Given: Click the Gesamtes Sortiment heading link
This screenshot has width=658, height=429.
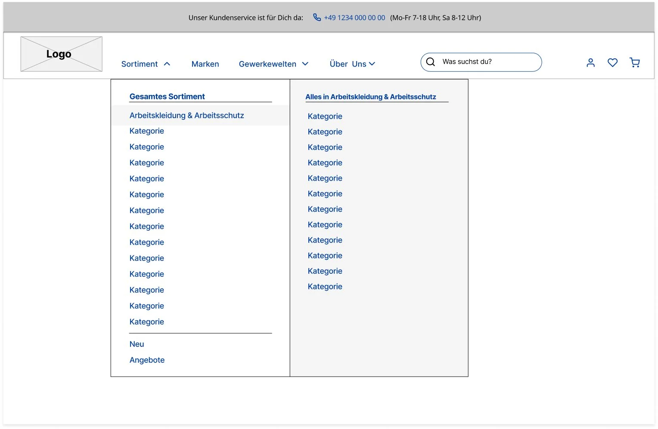Looking at the screenshot, I should click(167, 97).
